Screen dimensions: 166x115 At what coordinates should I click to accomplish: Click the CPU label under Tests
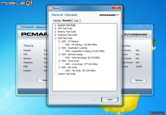click(26, 54)
